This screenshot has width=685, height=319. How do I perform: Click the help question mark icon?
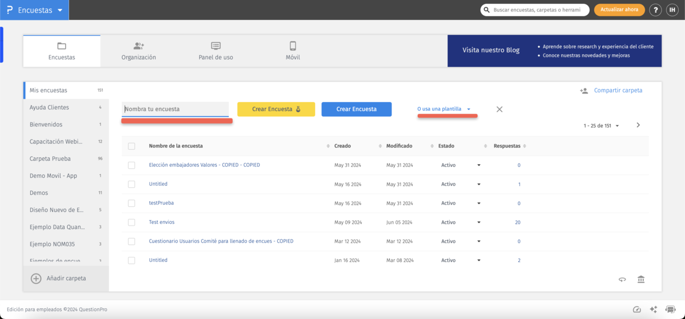[x=655, y=10]
